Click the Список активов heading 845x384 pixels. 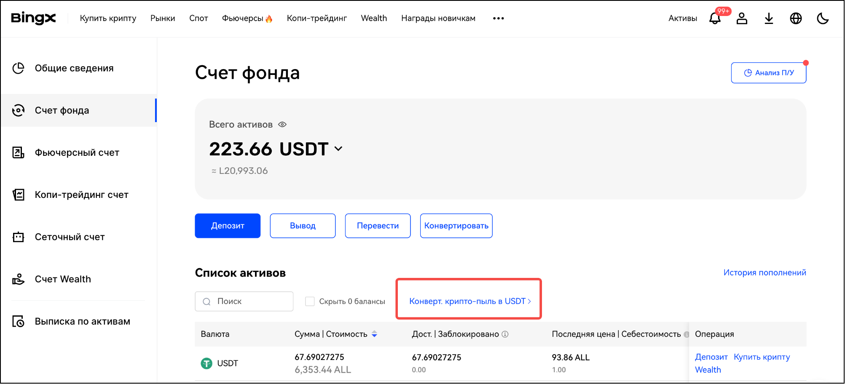[x=240, y=273]
